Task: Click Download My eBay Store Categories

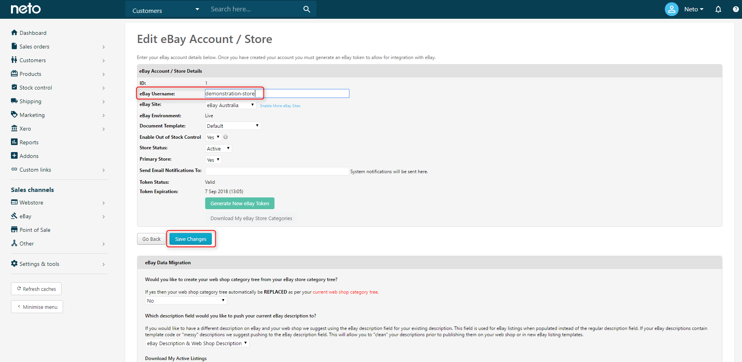Action: pos(251,218)
